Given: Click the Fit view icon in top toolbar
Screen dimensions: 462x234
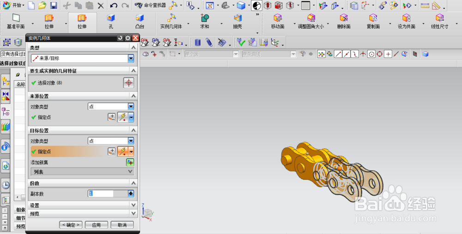Looking at the screenshot, I should [x=210, y=5].
